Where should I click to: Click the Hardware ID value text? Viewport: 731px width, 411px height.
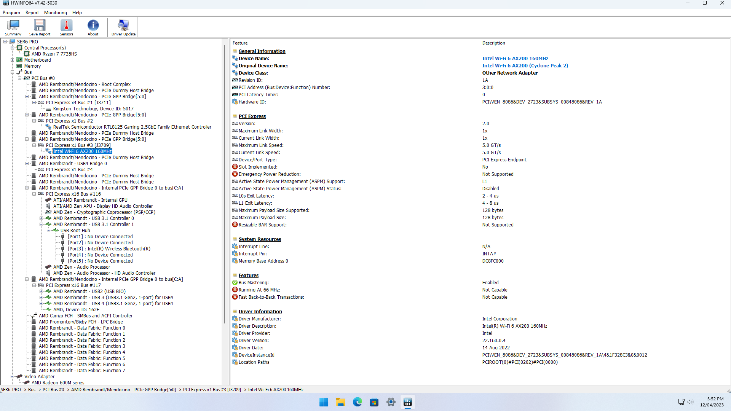542,102
